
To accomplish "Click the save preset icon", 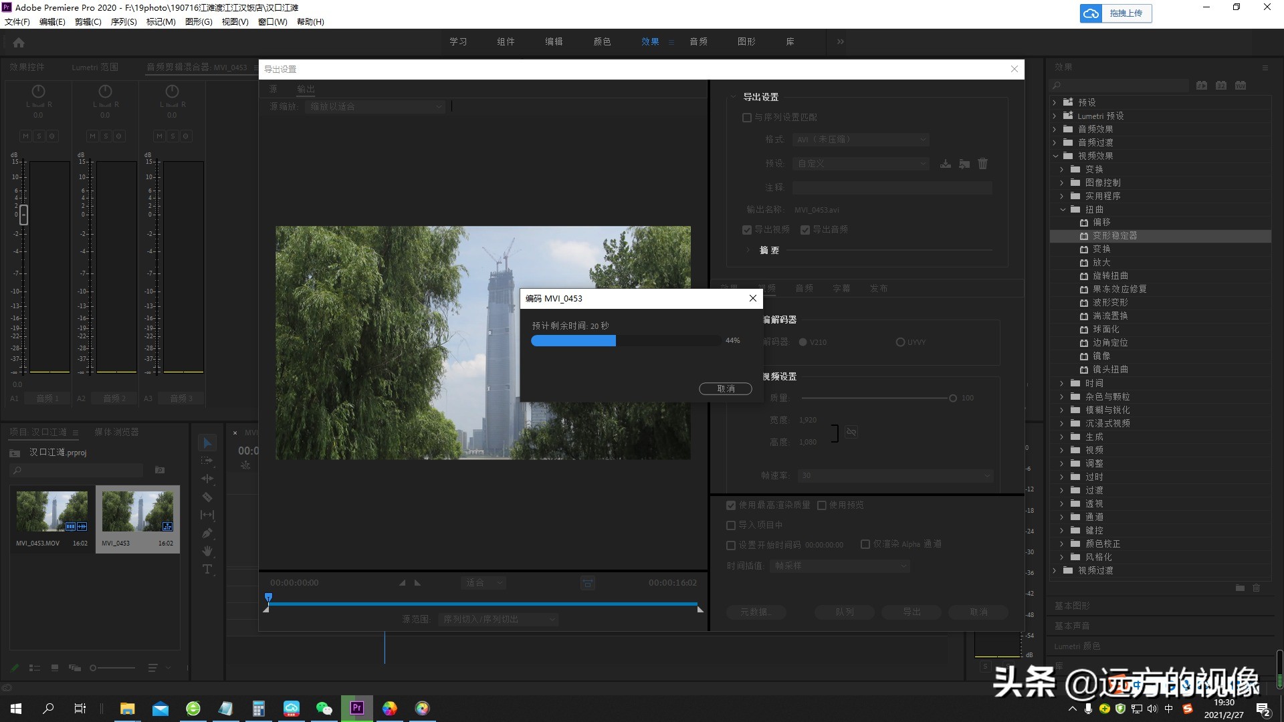I will 946,164.
